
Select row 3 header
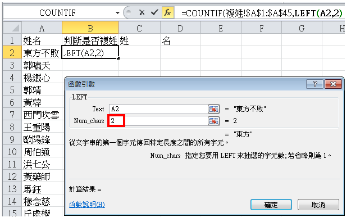[12, 65]
